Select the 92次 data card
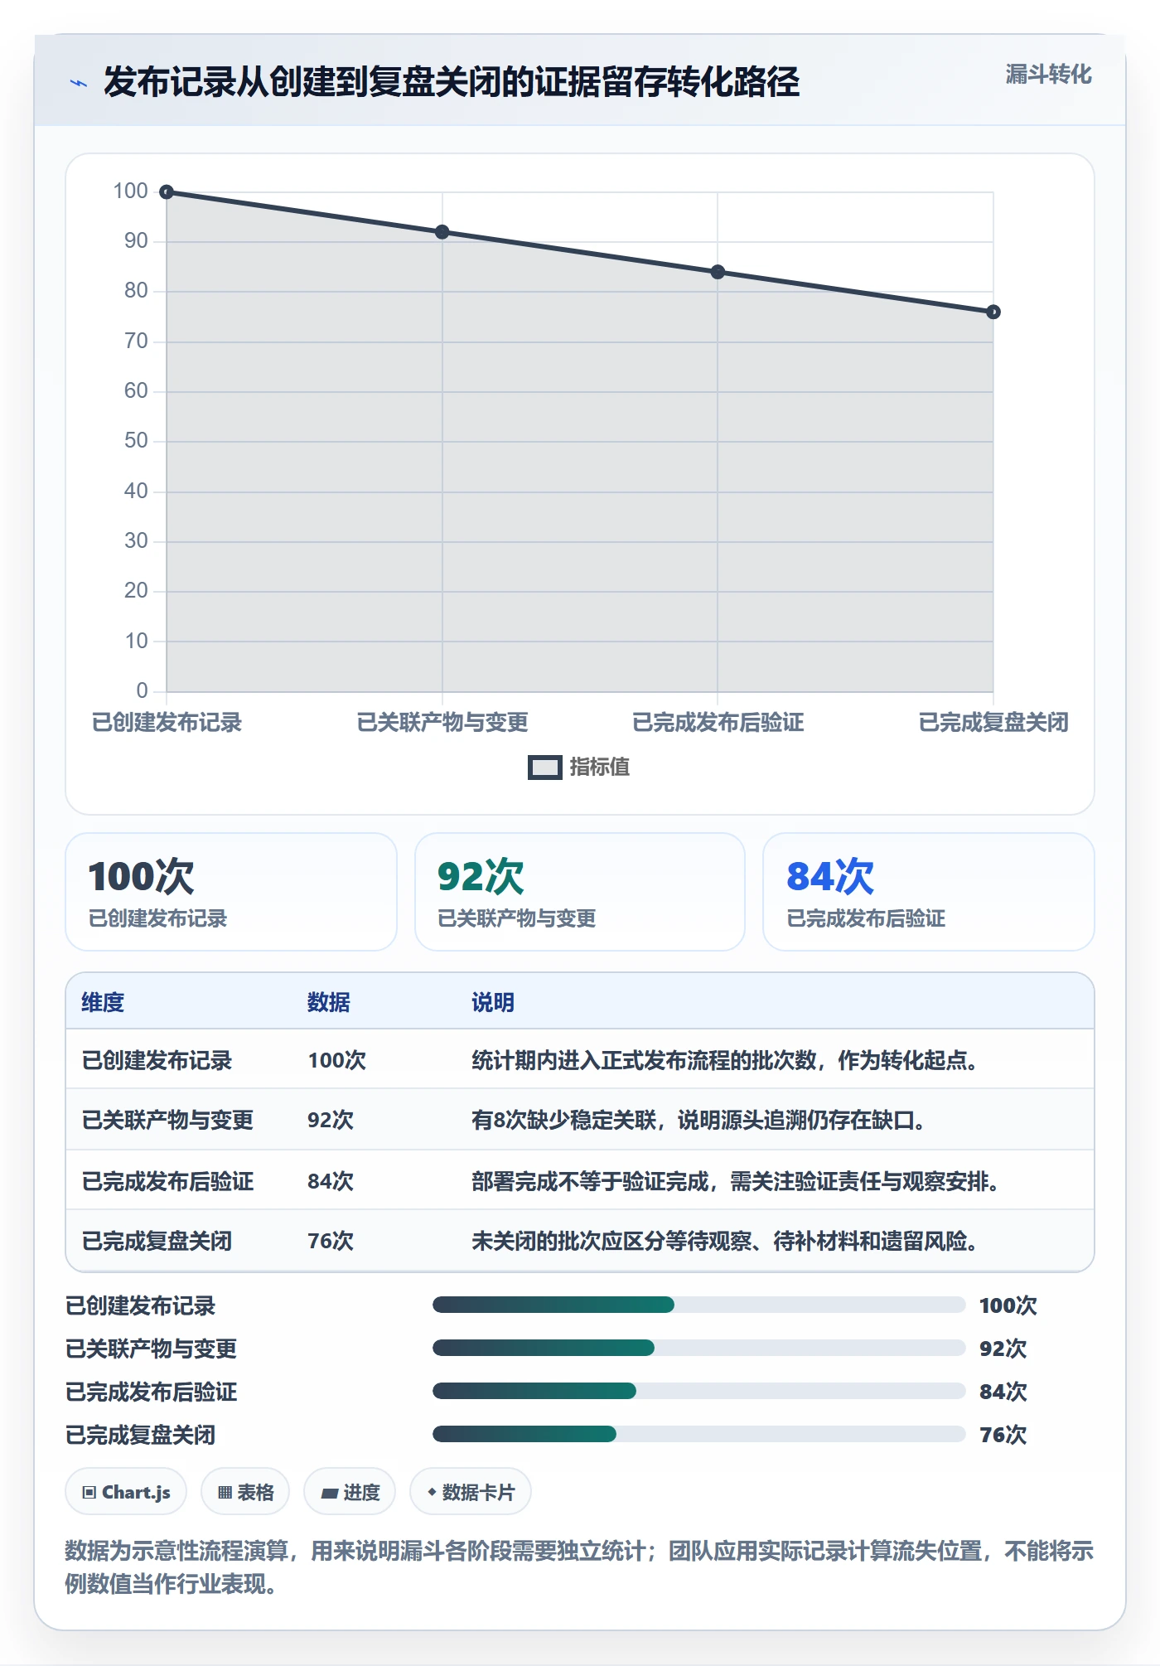The width and height of the screenshot is (1160, 1666). click(x=580, y=892)
